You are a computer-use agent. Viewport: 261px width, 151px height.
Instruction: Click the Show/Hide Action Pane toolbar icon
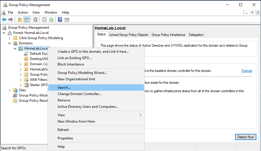(x=67, y=20)
